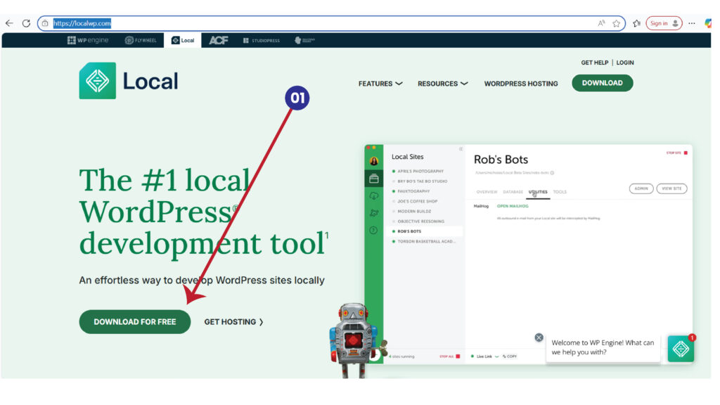Open the WordPress Hosting menu item

(521, 84)
